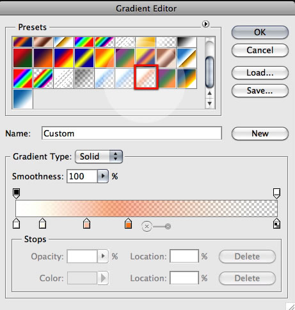295x310 pixels.
Task: Click the Load... button
Action: 260,73
